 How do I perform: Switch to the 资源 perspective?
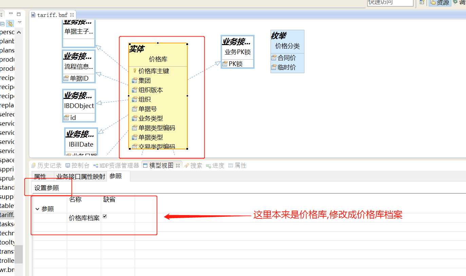tap(440, 3)
